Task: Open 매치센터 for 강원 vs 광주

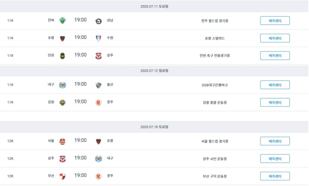Action: (x=275, y=103)
